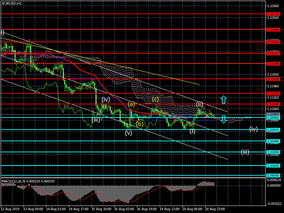
Task: Click the 1.11260 price axis value
Action: [273, 97]
